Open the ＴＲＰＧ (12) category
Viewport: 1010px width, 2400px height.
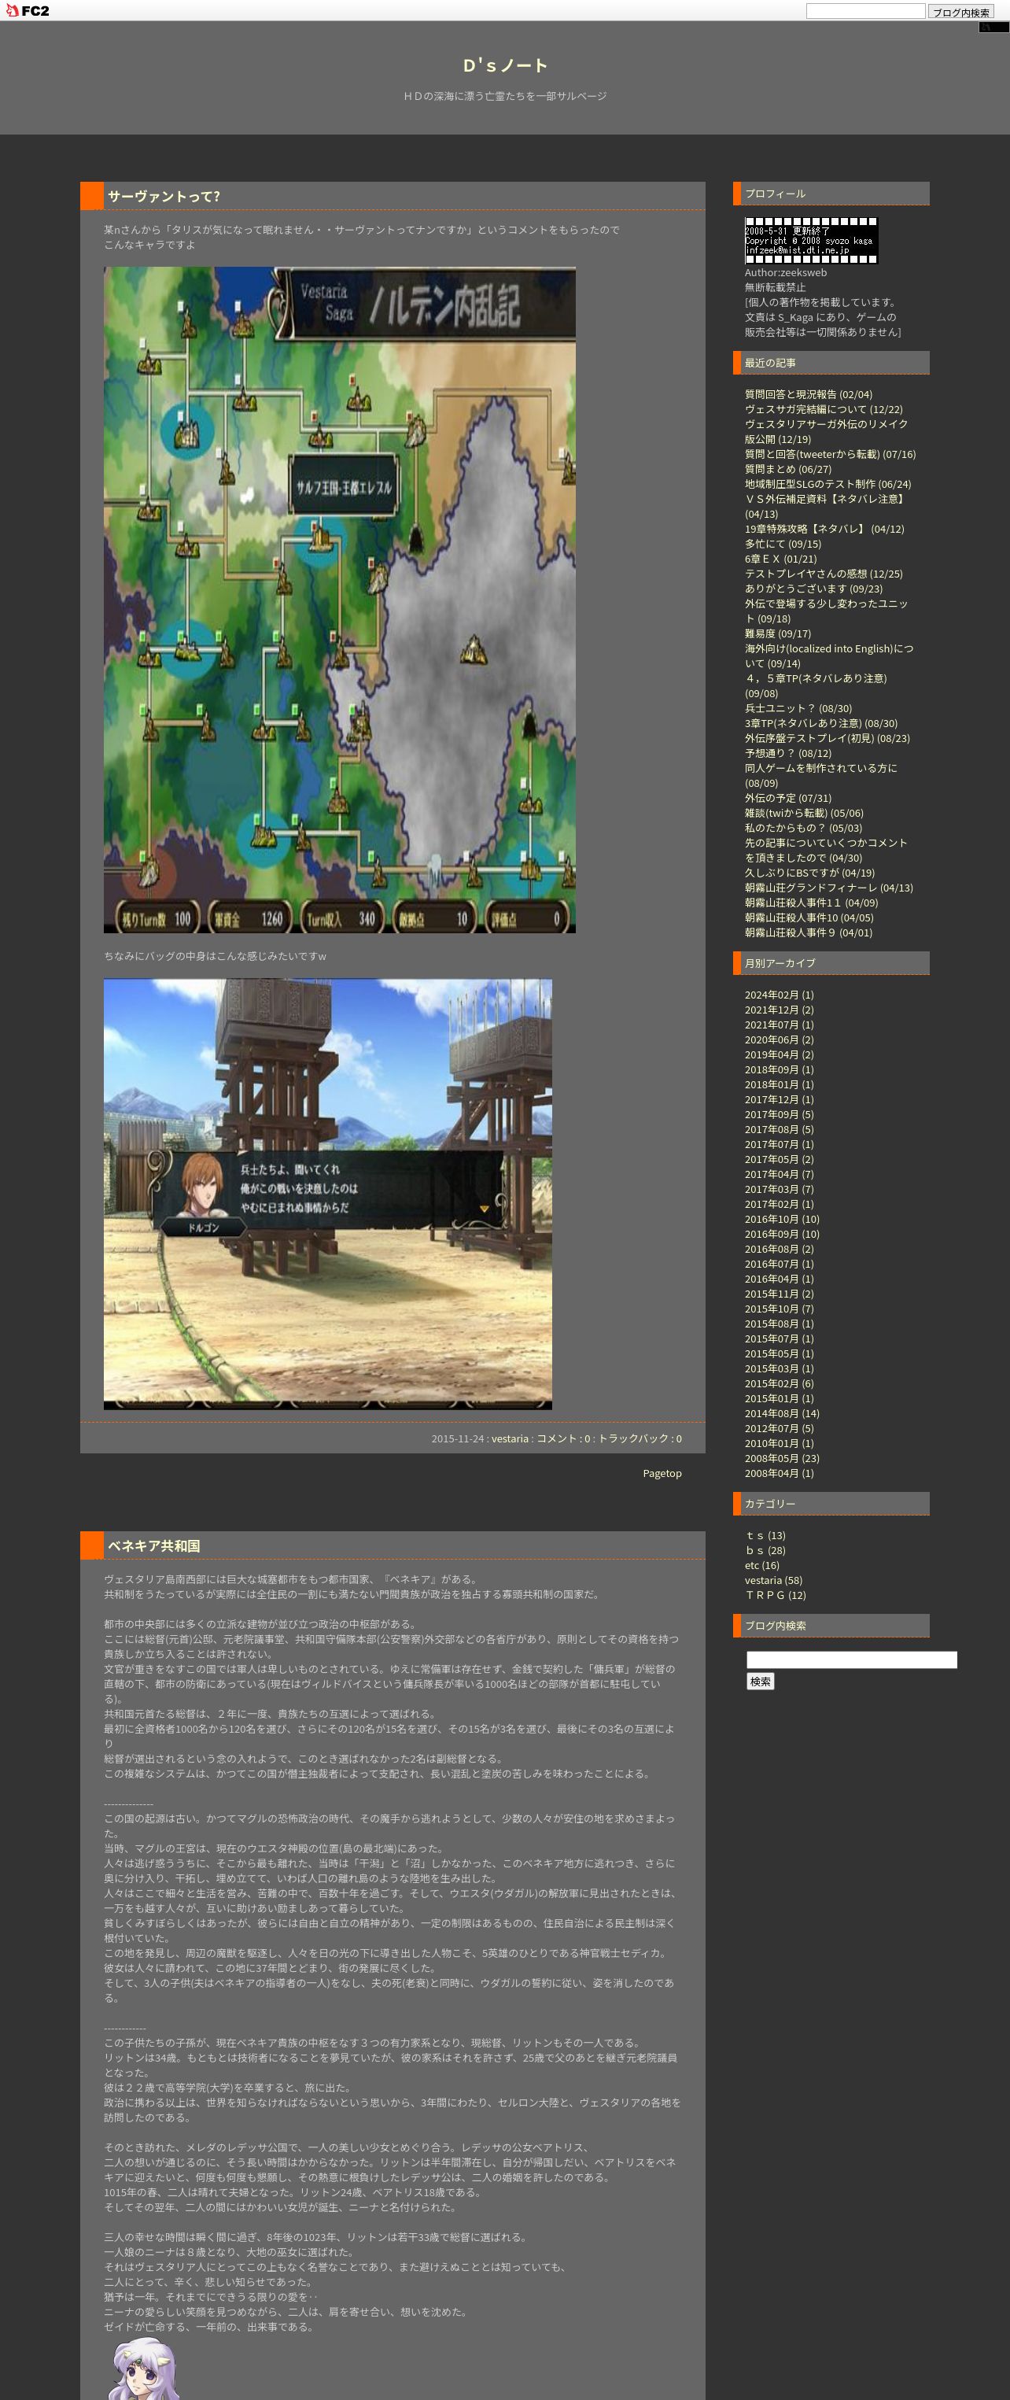click(x=776, y=1595)
